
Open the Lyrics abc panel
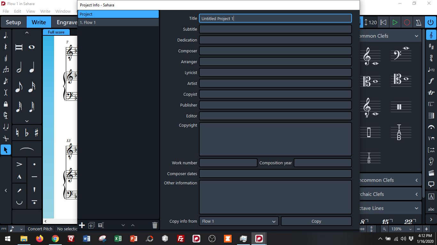[431, 209]
